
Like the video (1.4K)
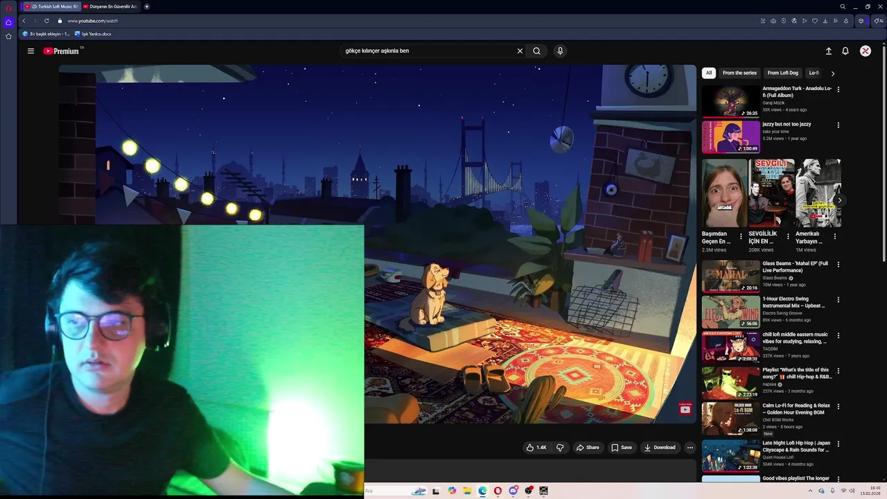[536, 448]
